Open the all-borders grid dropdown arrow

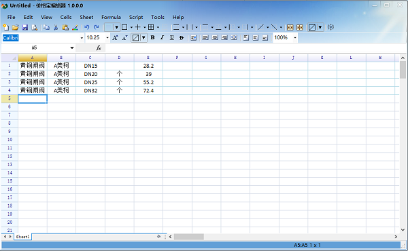pyautogui.click(x=158, y=27)
